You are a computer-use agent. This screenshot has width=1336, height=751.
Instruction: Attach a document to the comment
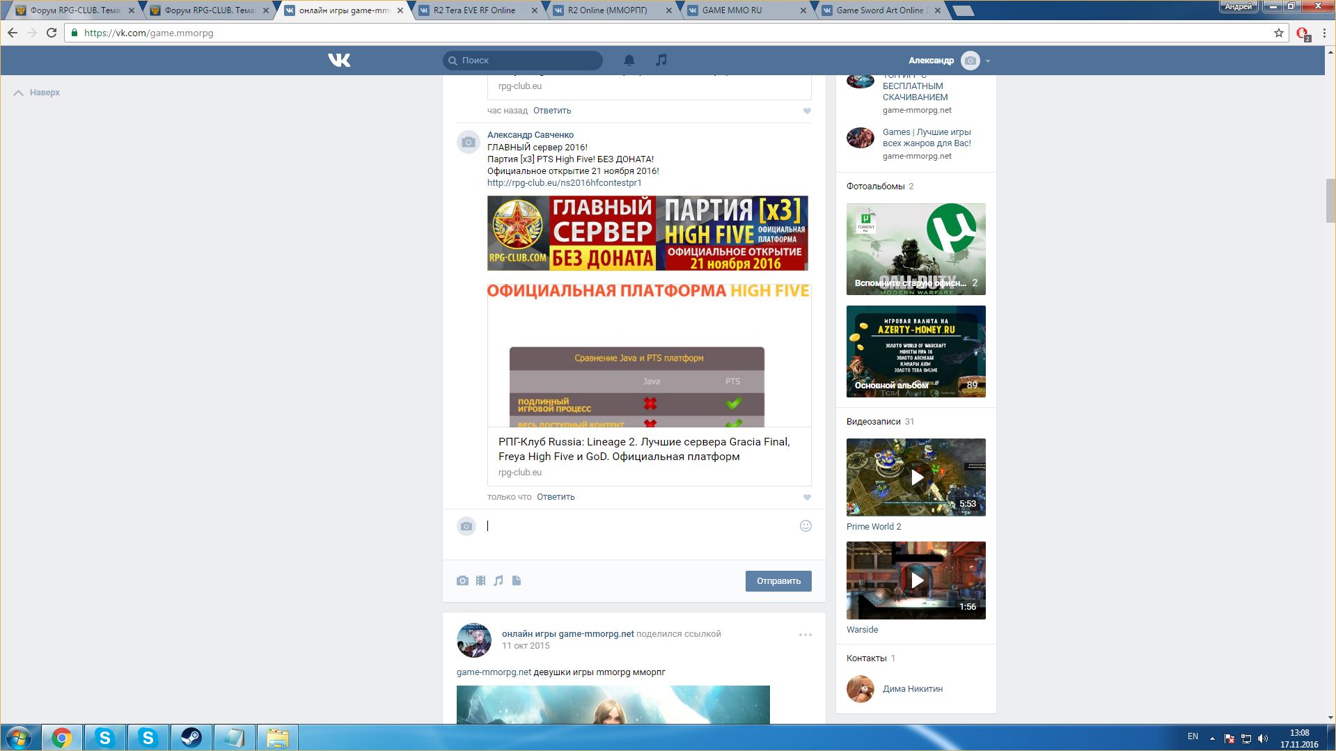point(517,580)
